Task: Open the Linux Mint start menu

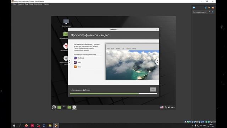Action: 54,107
